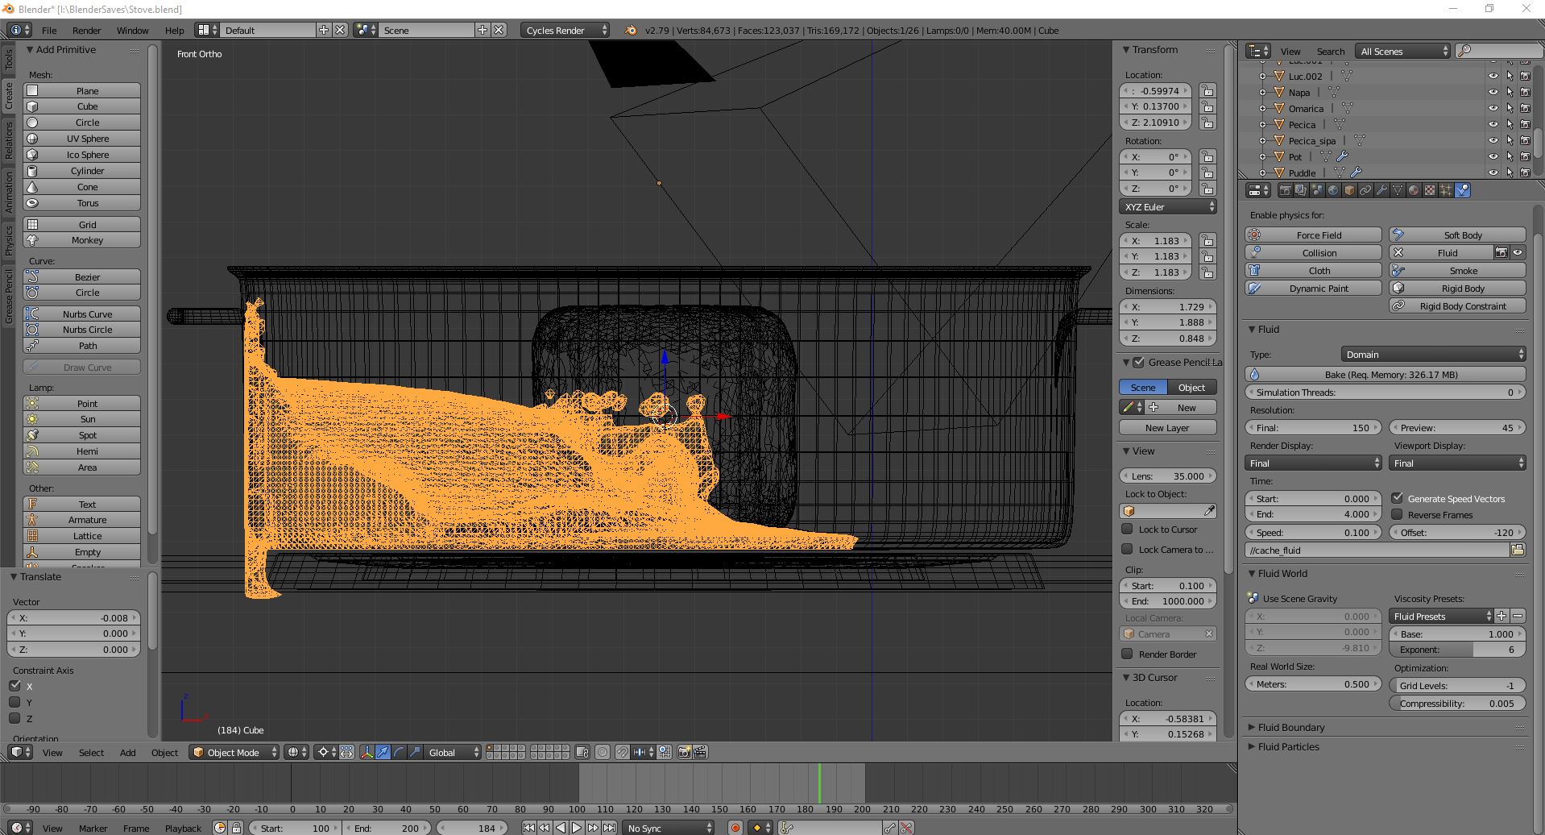Click New Layer grease pencil button

tap(1167, 427)
